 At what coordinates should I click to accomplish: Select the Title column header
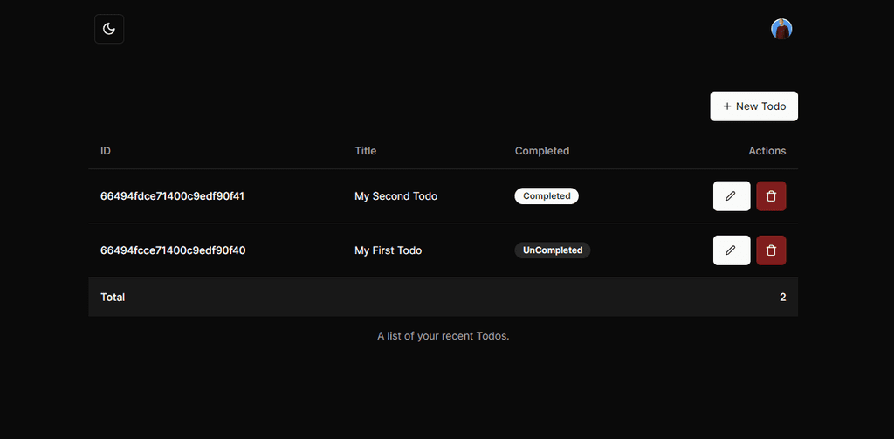tap(366, 151)
